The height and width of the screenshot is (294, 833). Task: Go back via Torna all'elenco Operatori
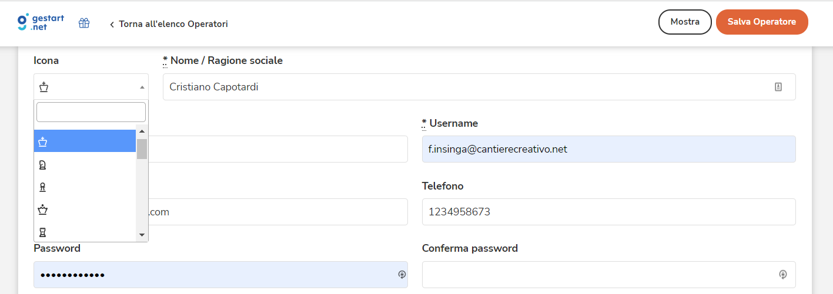pos(169,24)
